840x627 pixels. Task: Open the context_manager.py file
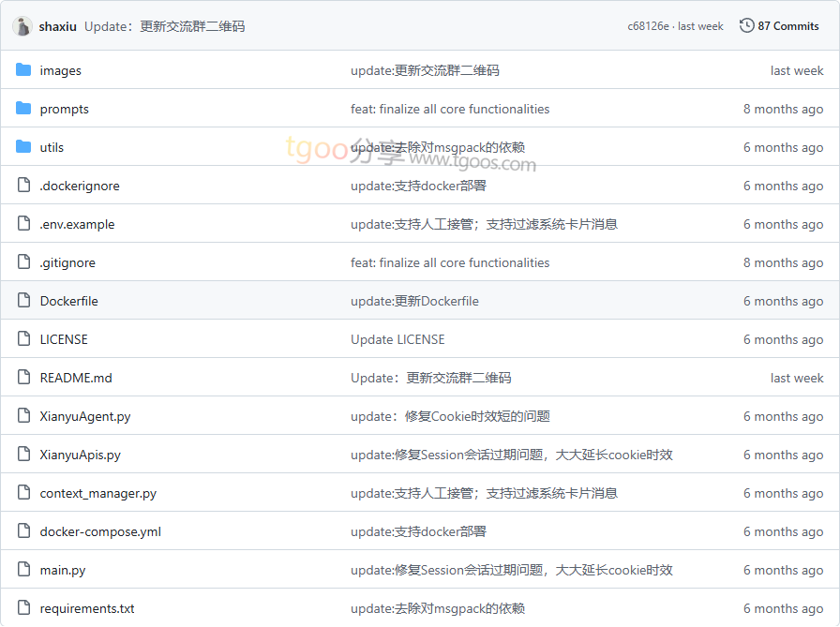pos(98,493)
